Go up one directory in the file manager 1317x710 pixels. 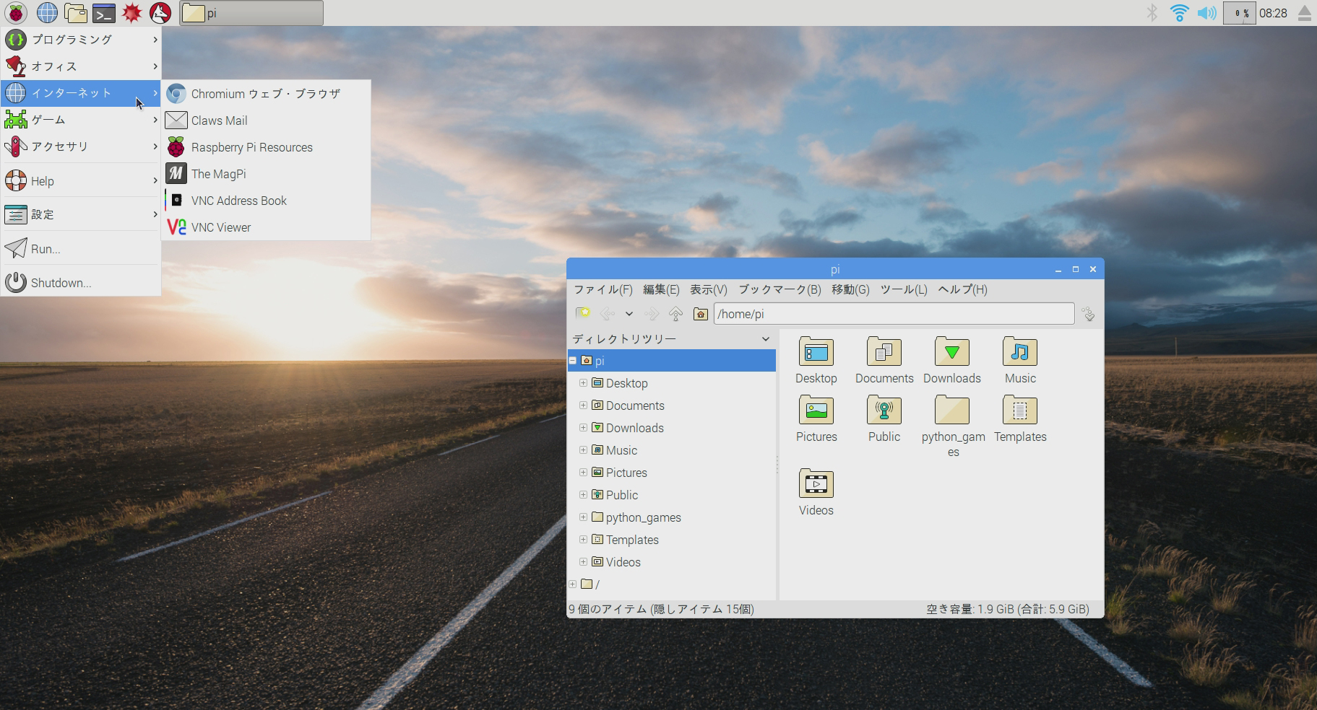click(x=675, y=313)
